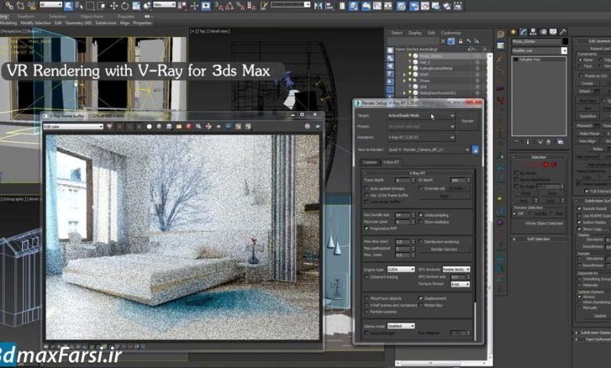Open Scene Explorer Select menu

(x=396, y=33)
